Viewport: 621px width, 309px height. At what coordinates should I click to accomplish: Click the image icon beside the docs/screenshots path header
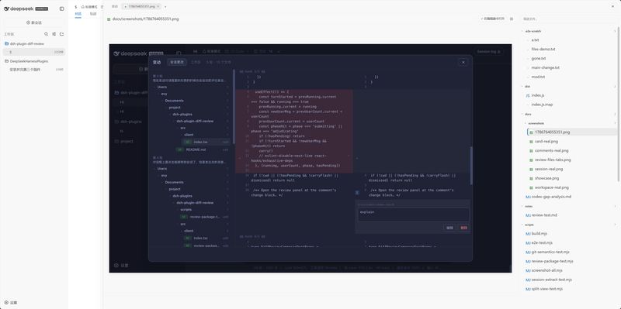click(109, 19)
